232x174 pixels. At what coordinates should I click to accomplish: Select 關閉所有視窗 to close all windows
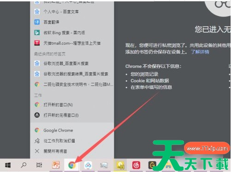point(72,151)
